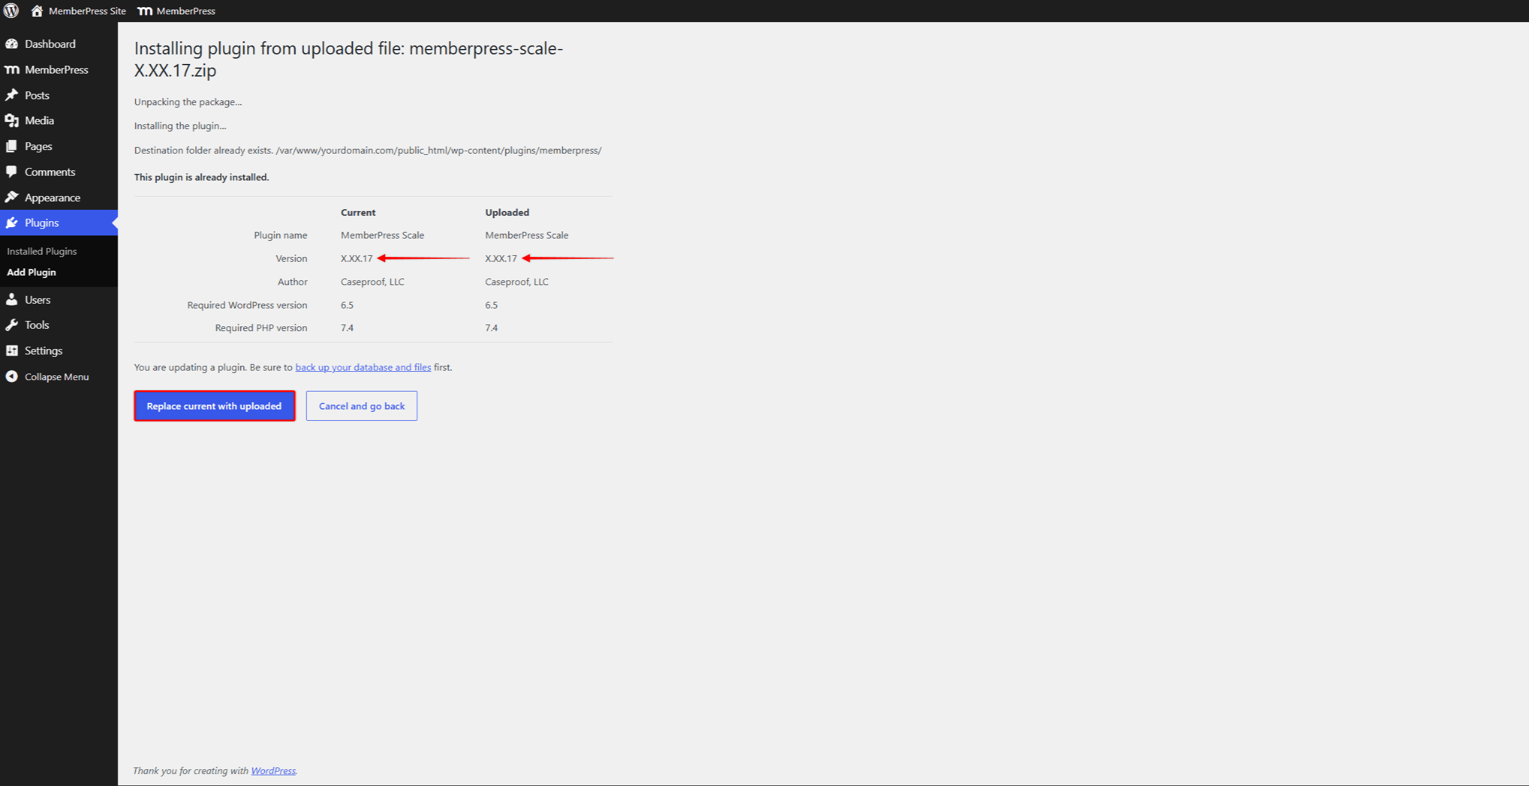Open the Dashboard menu
Image resolution: width=1529 pixels, height=786 pixels.
(59, 44)
